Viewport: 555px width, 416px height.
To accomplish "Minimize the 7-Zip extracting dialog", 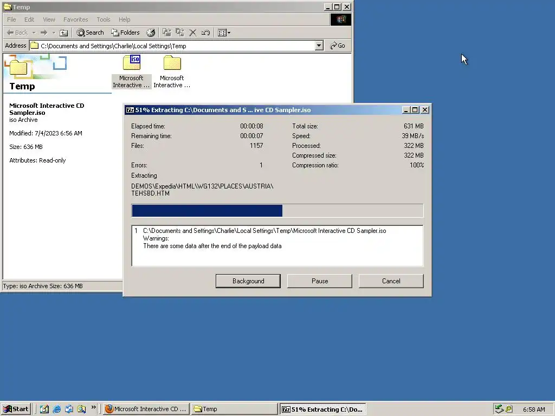I will pyautogui.click(x=406, y=110).
